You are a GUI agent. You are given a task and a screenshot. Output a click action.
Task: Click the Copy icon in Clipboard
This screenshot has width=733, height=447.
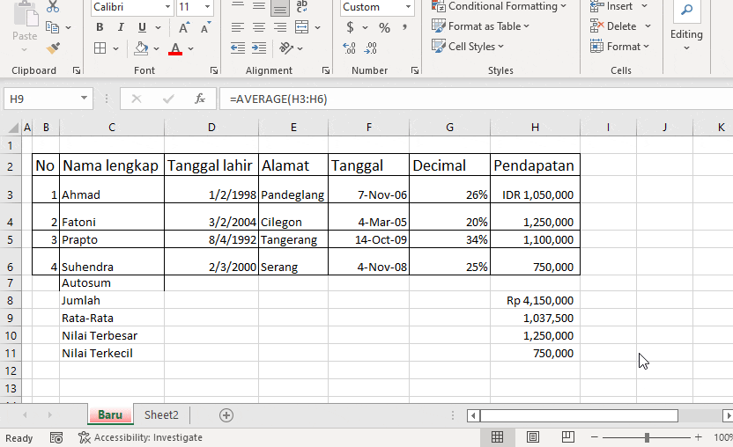[x=52, y=27]
